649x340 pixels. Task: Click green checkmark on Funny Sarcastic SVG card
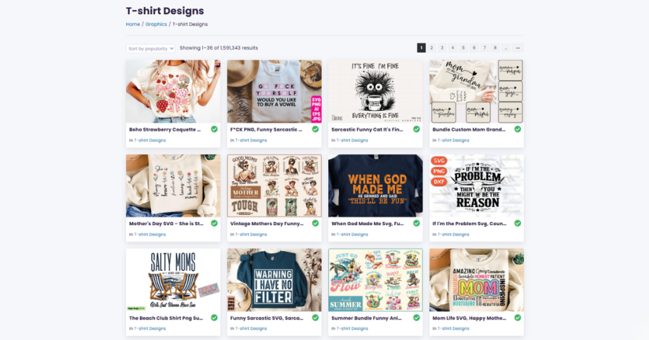coord(316,317)
